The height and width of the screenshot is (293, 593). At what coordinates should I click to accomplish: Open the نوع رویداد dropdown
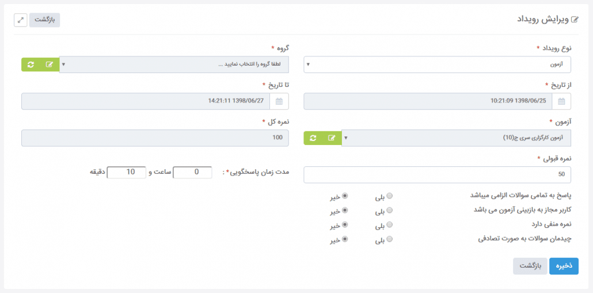437,64
